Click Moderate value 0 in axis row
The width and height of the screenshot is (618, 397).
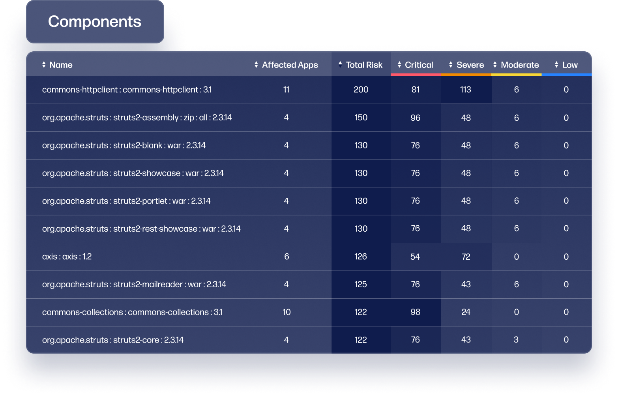tap(516, 257)
